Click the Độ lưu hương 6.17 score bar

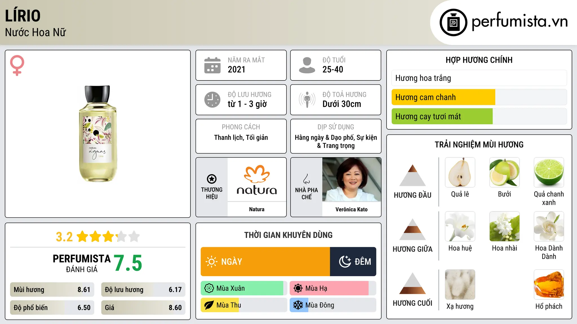tap(143, 290)
